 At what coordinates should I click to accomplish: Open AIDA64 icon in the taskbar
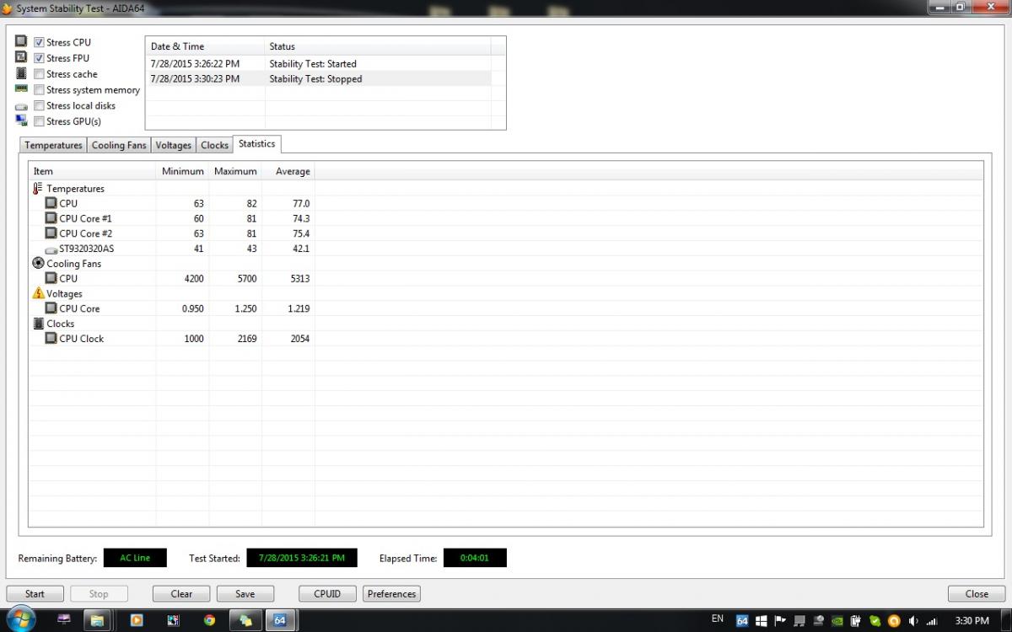(x=280, y=620)
